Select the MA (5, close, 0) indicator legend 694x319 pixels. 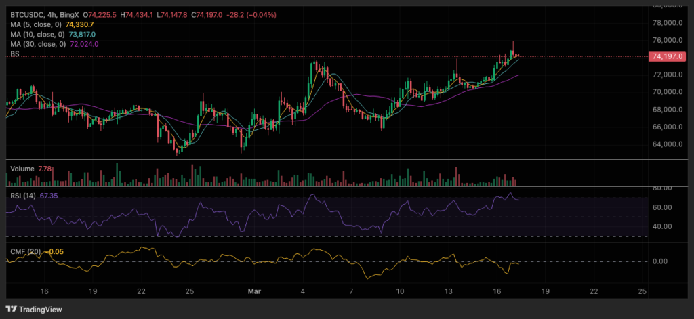click(37, 24)
